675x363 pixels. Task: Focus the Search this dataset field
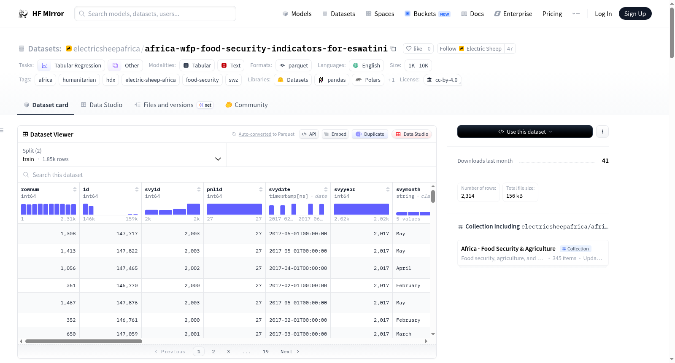pyautogui.click(x=227, y=175)
